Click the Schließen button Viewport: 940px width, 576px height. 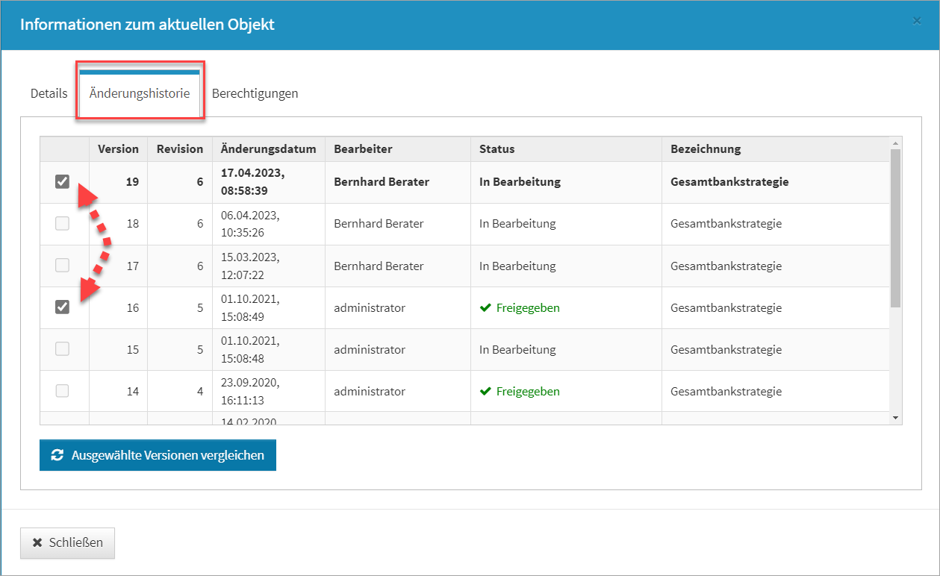(x=67, y=543)
